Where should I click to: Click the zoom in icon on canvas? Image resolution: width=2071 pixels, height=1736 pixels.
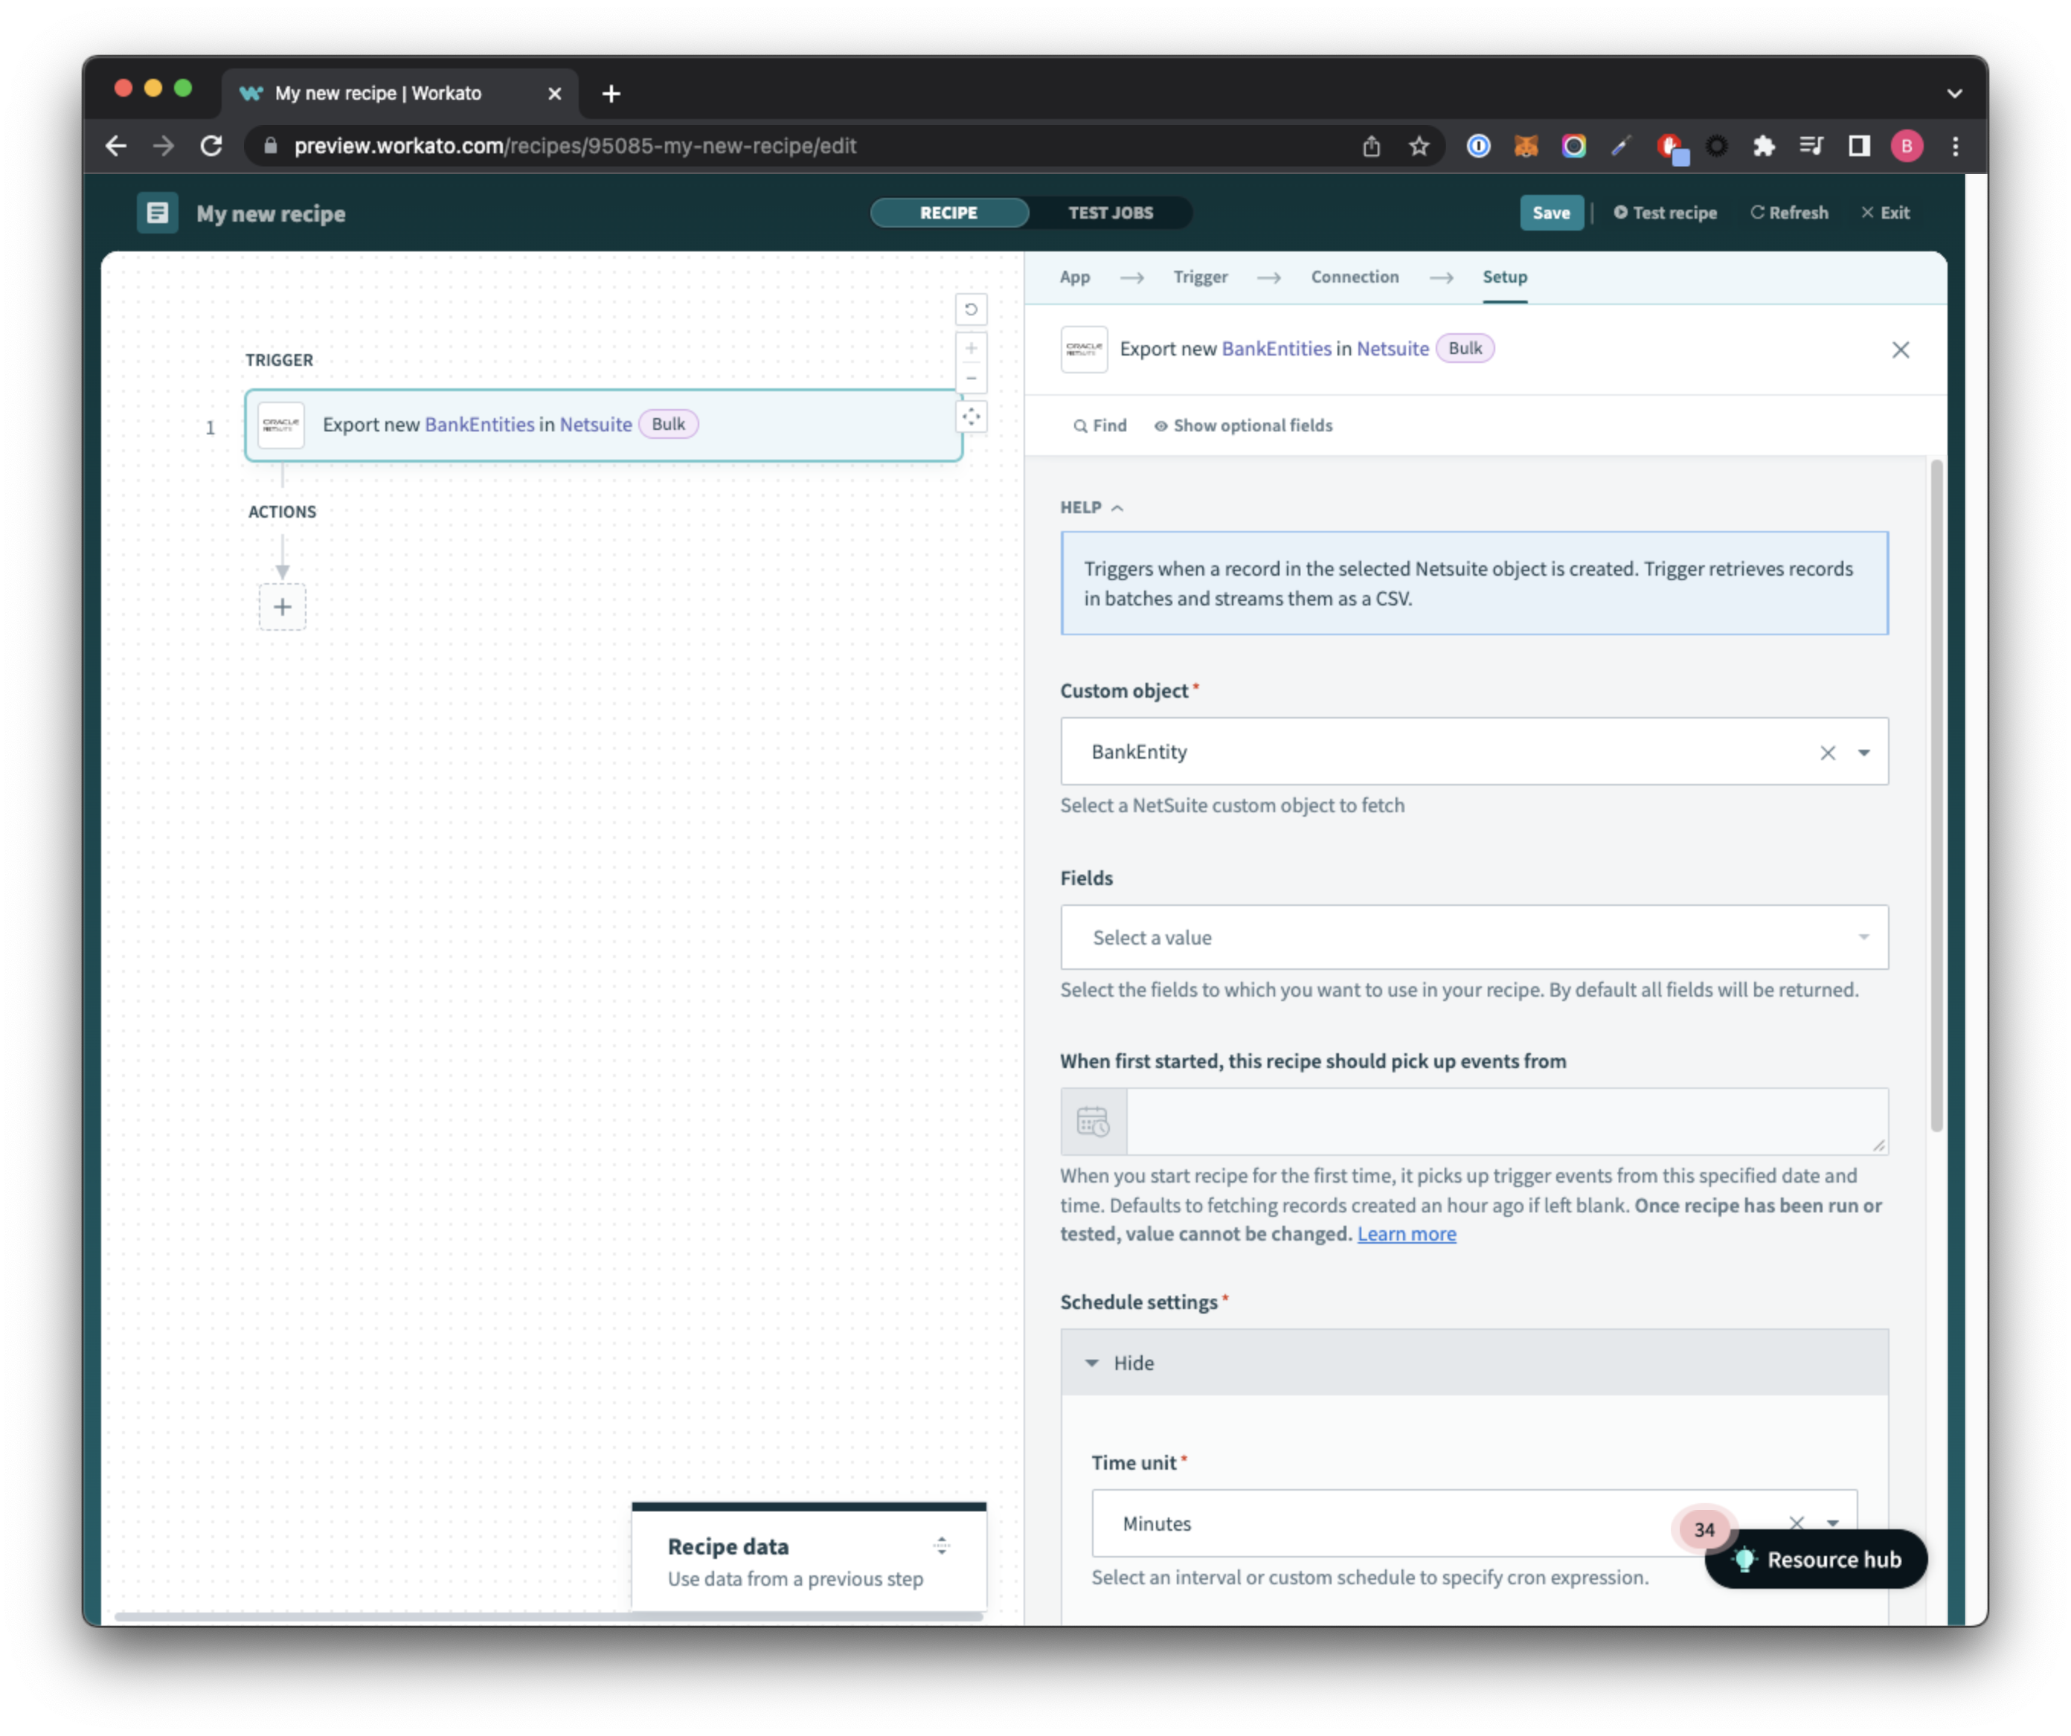coord(972,348)
